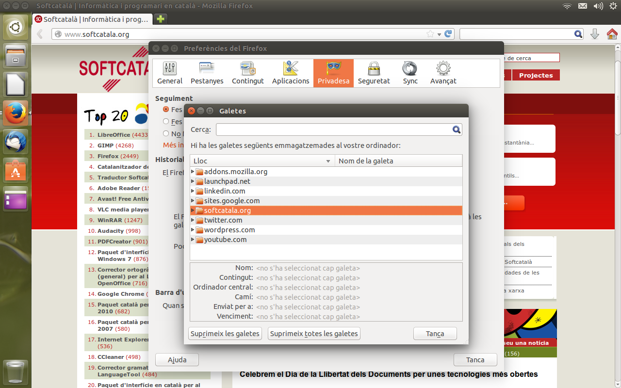Viewport: 621px width, 388px height.
Task: Expand addons.mozilla.org cookie folder
Action: point(193,171)
